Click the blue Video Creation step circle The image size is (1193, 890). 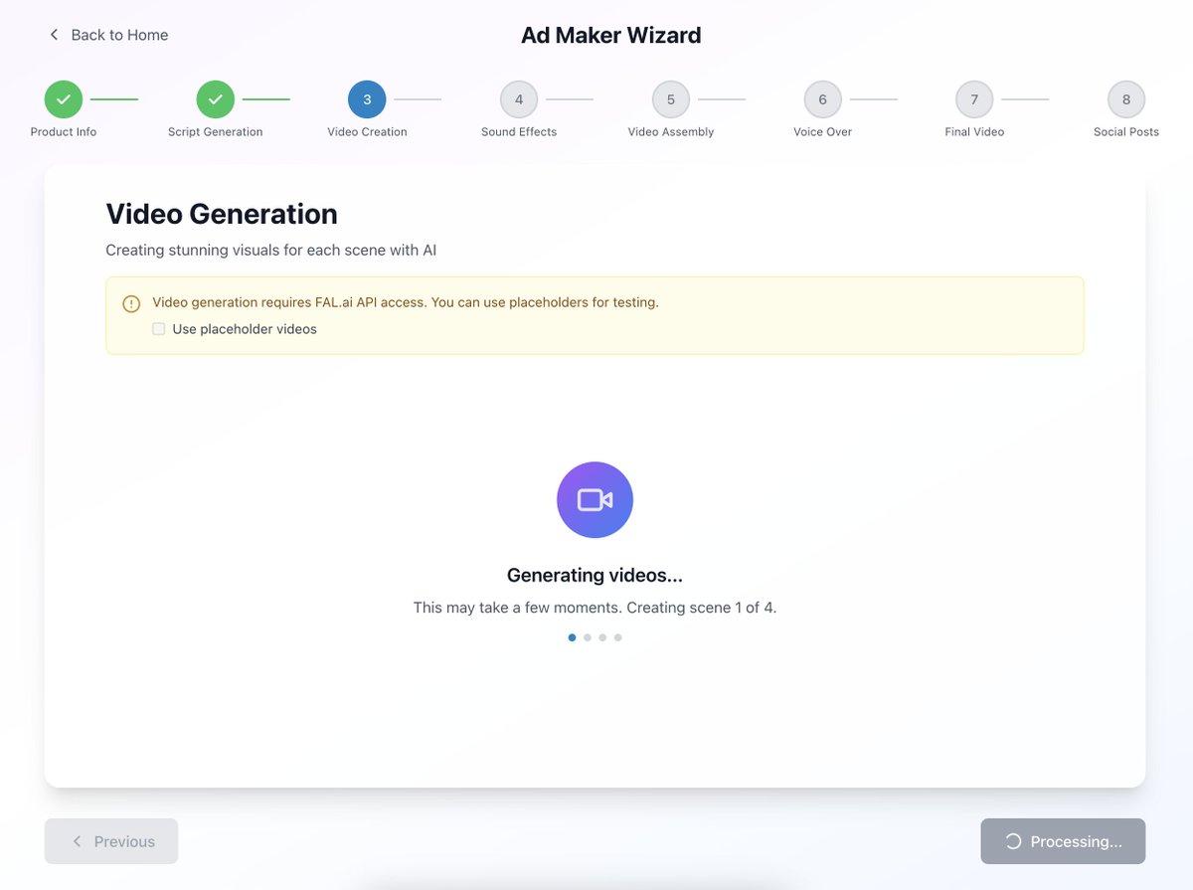point(366,98)
